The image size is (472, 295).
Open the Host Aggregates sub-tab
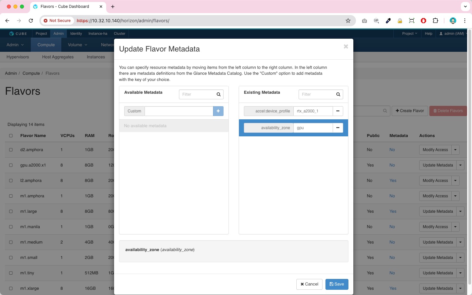point(58,57)
